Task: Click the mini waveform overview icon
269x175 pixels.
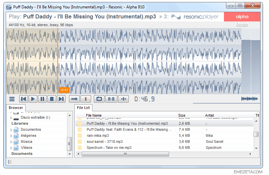Action: tap(249, 99)
